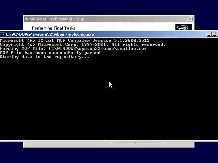Click the Windows XP Professional Setup title text
Screen dimensions: 218x163
pyautogui.click(x=54, y=19)
